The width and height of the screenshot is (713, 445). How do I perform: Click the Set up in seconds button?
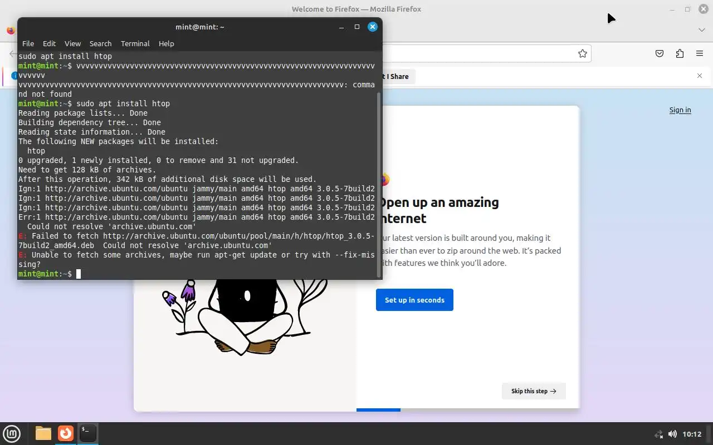[x=414, y=300]
